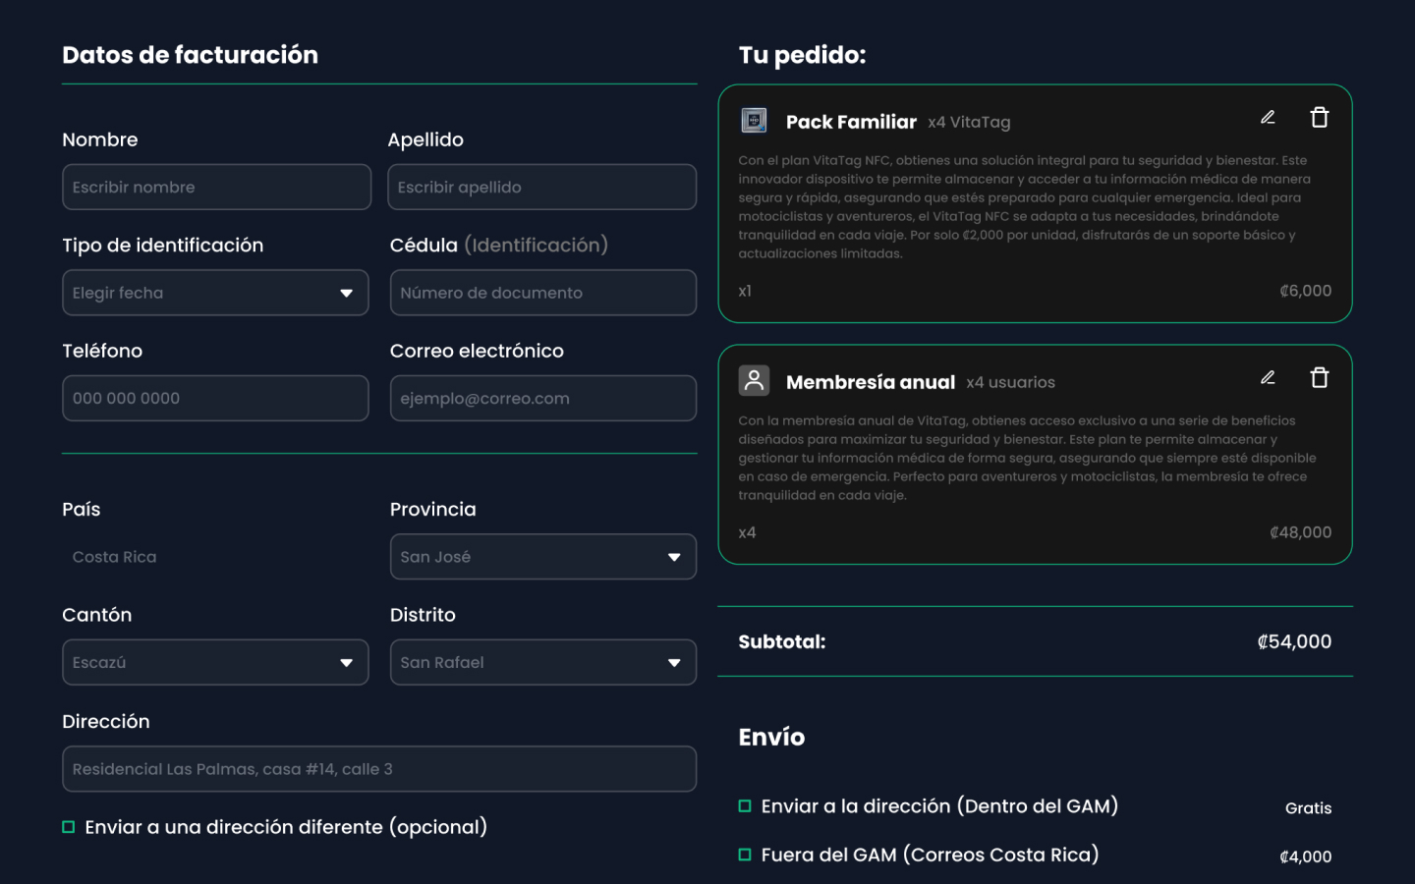Click the País field showing Costa Rica
The width and height of the screenshot is (1415, 884).
pyautogui.click(x=215, y=557)
